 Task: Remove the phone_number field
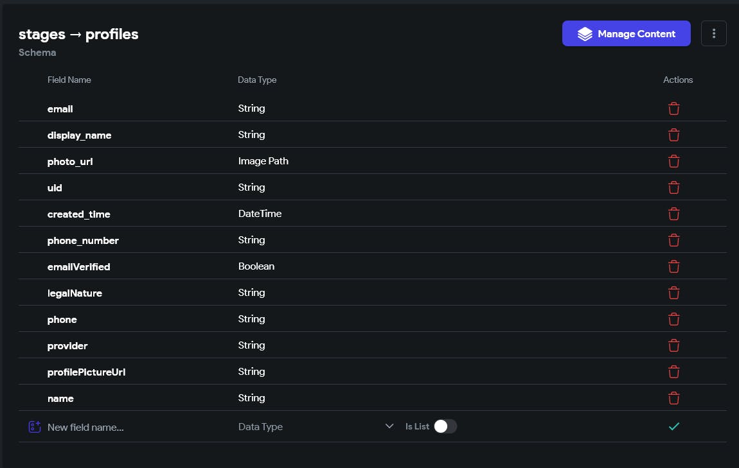pos(673,240)
